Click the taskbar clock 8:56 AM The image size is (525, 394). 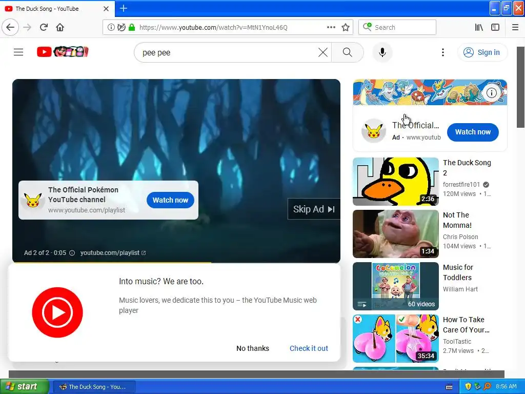tap(506, 386)
